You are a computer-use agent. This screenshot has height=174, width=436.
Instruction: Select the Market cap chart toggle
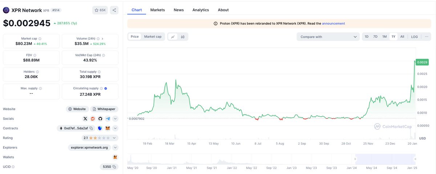[153, 37]
